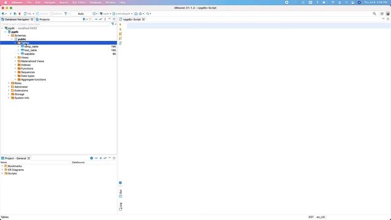Open the File menu
The image size is (391, 220).
tap(29, 2)
